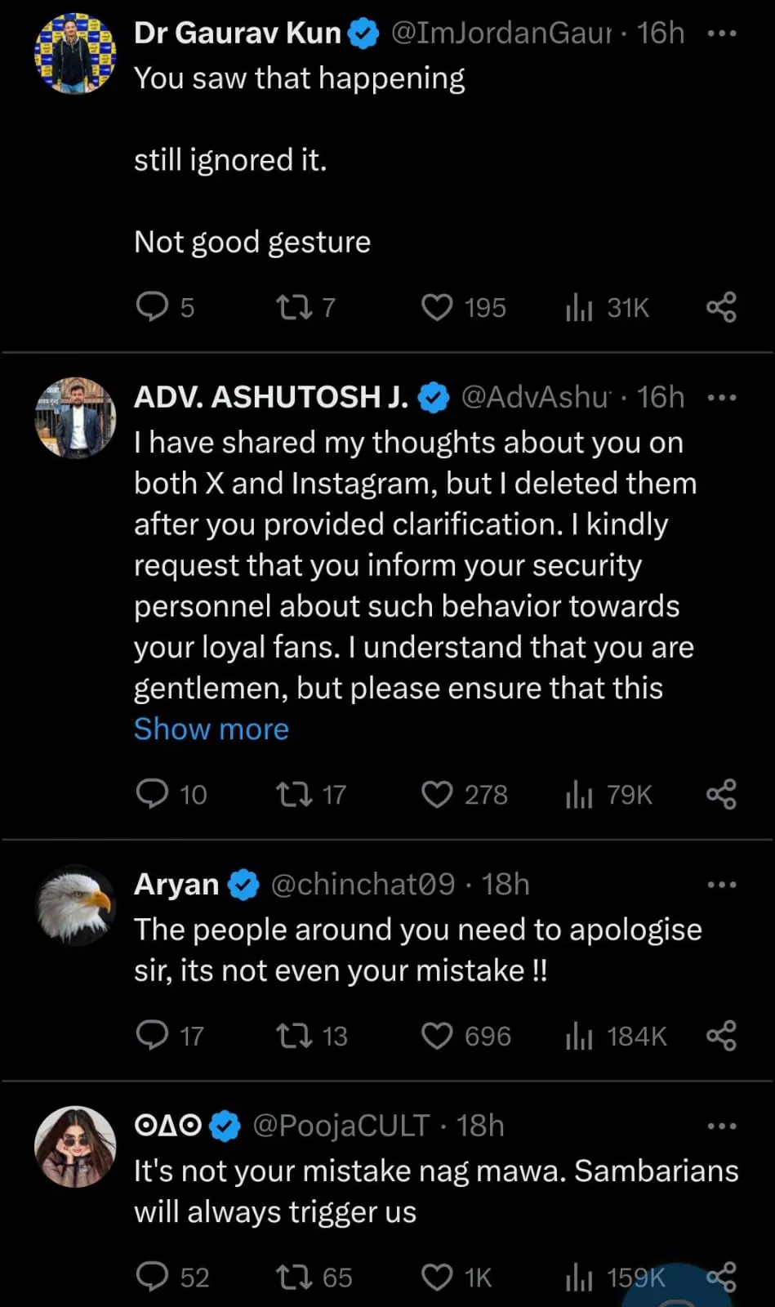The width and height of the screenshot is (775, 1307).
Task: Open more options on @PoojaCULT's tweet
Action: [x=722, y=1126]
